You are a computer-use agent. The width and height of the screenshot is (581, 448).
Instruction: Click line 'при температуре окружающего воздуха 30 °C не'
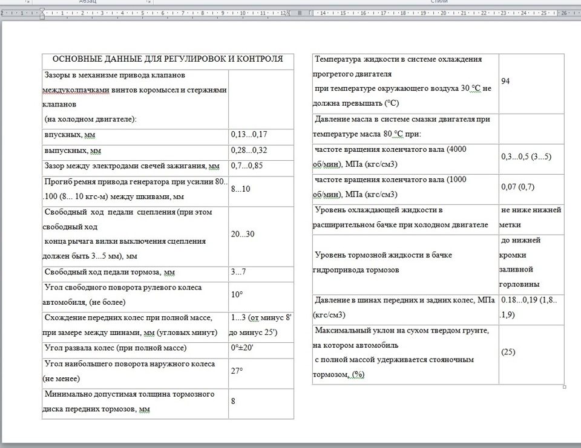[x=403, y=89]
